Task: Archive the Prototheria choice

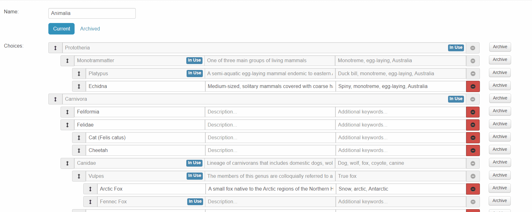Action: [500, 47]
